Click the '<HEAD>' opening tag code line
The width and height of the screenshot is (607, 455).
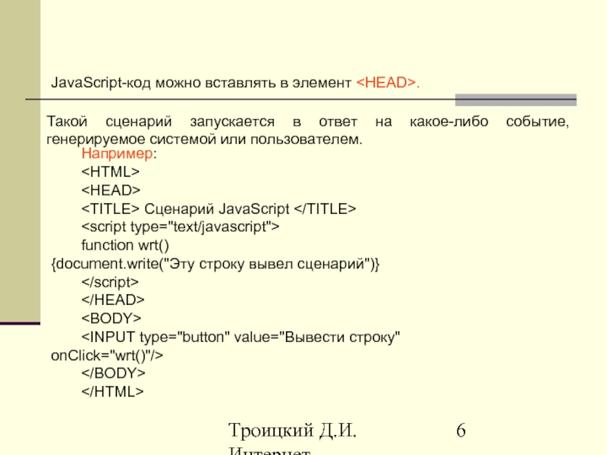111,190
